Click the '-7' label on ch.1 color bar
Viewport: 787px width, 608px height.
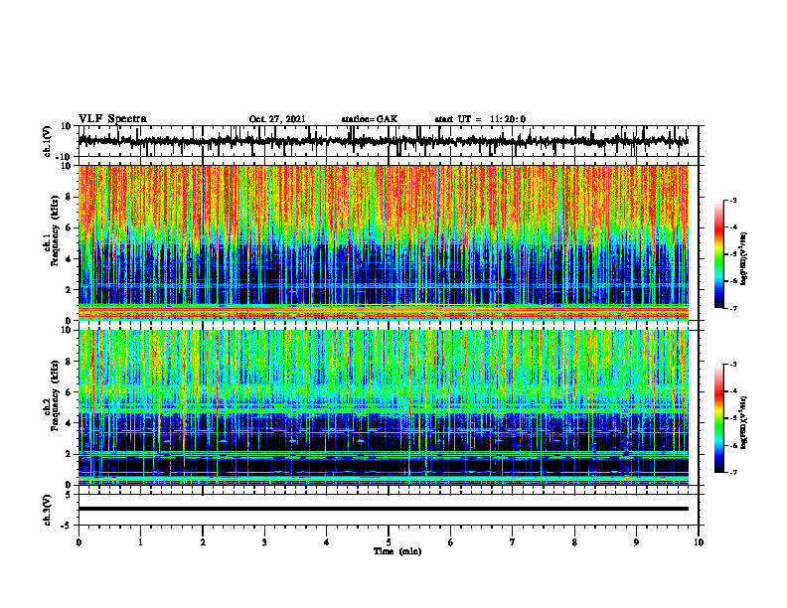point(733,308)
